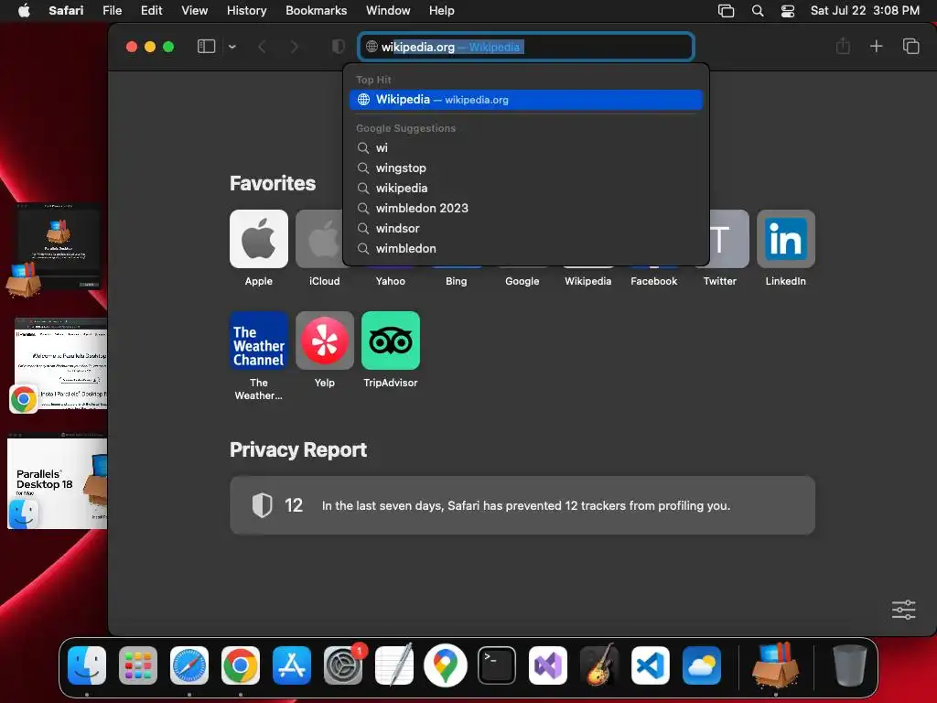The width and height of the screenshot is (937, 703).
Task: Go forward with the forward arrow
Action: pos(294,47)
